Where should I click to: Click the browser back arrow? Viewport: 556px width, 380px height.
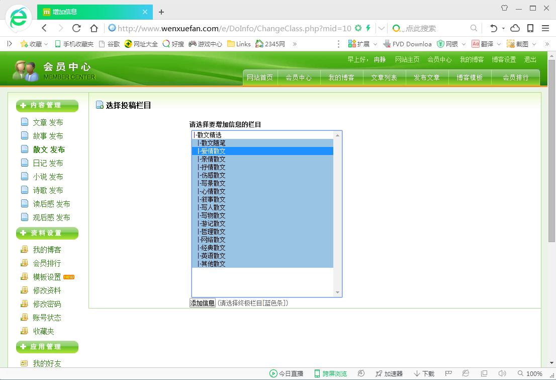coord(44,28)
